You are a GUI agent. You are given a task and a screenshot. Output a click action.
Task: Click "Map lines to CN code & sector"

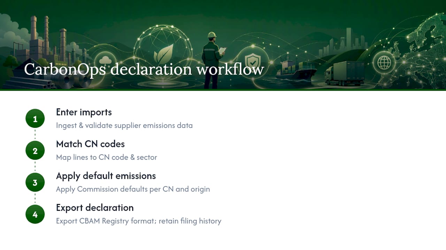[107, 157]
